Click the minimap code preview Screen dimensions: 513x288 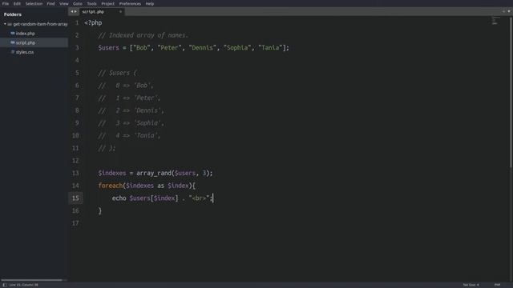(x=495, y=21)
